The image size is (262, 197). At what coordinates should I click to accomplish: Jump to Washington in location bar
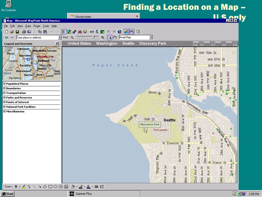click(x=107, y=44)
